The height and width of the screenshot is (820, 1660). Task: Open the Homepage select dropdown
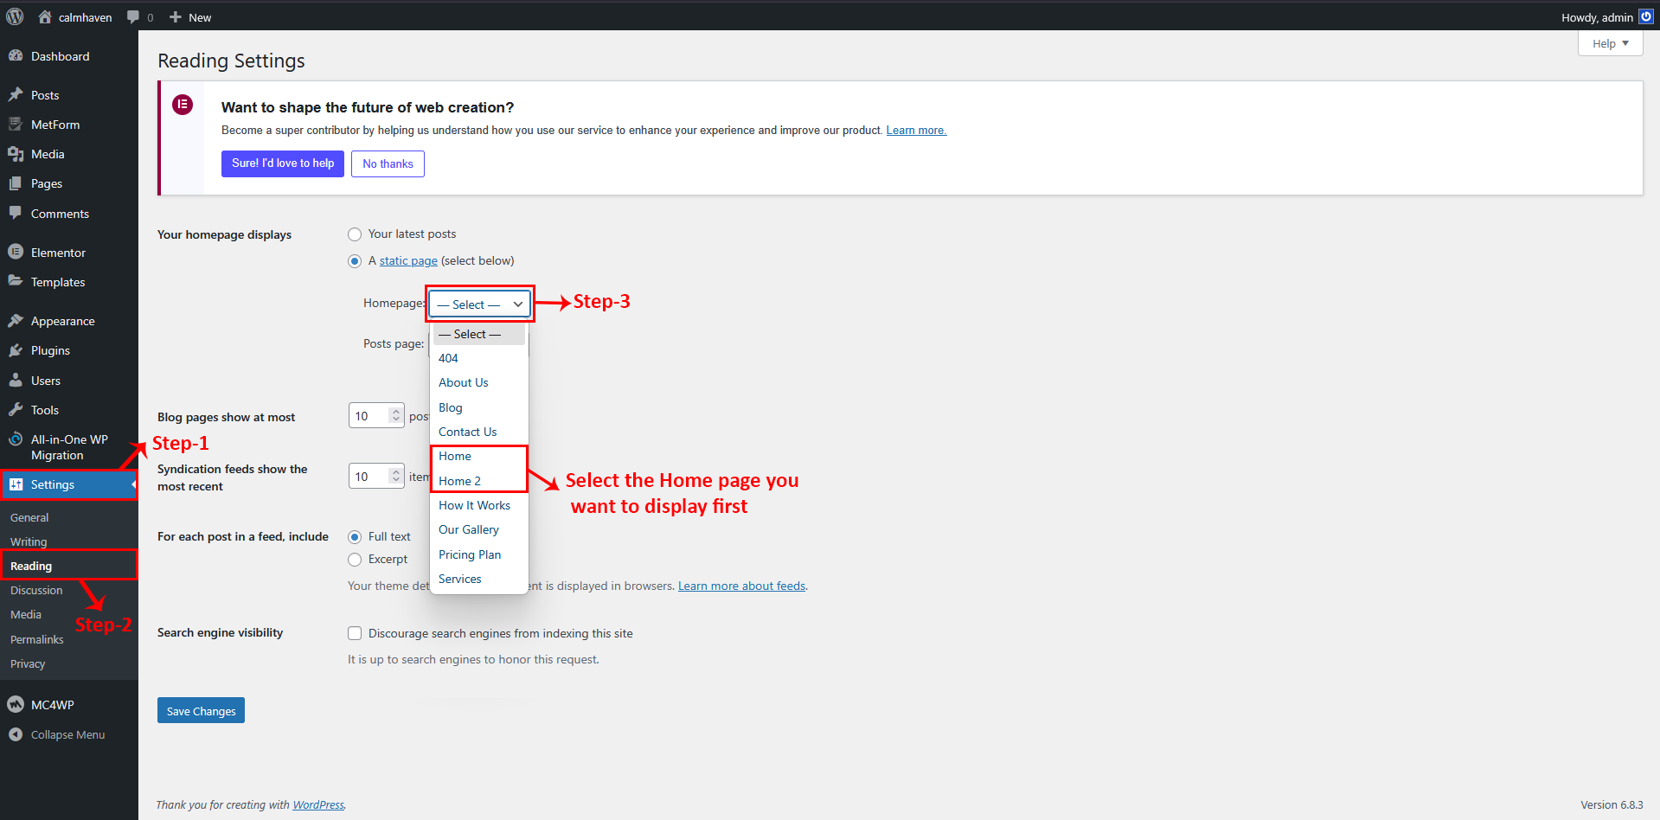480,304
